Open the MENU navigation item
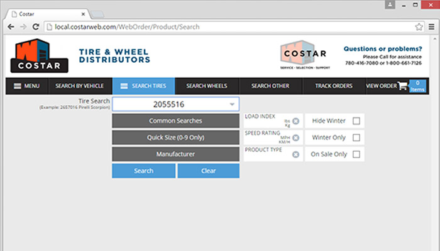The image size is (440, 251). pos(27,86)
